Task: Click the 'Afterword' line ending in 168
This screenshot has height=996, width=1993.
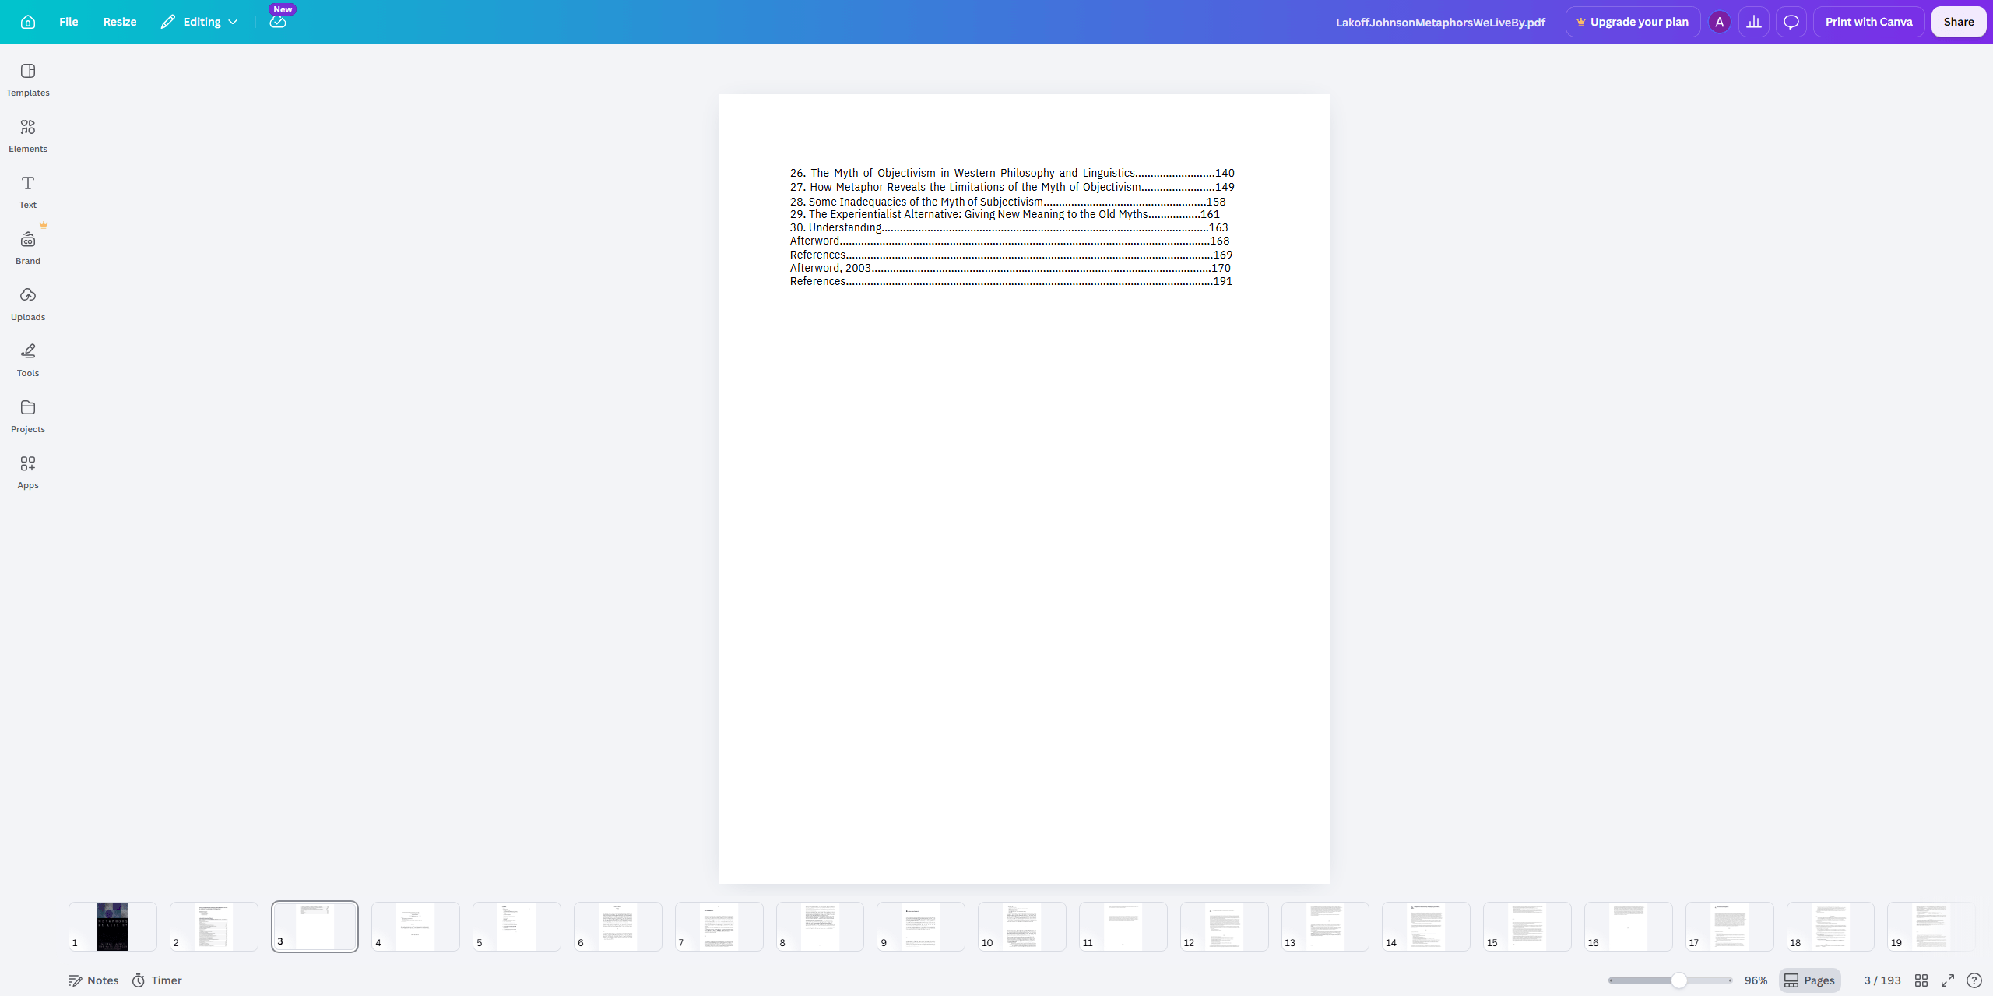Action: pos(1010,241)
